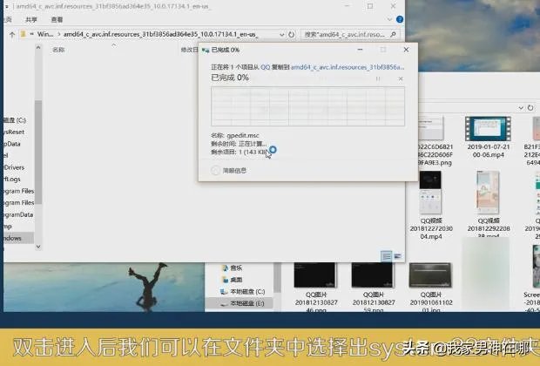540x366 pixels.
Task: Select QQ视频 20181227203004.mp4 file
Action: (431, 206)
